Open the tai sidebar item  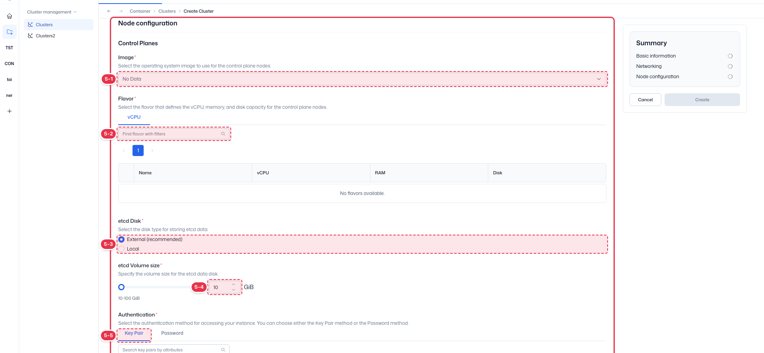coord(10,79)
